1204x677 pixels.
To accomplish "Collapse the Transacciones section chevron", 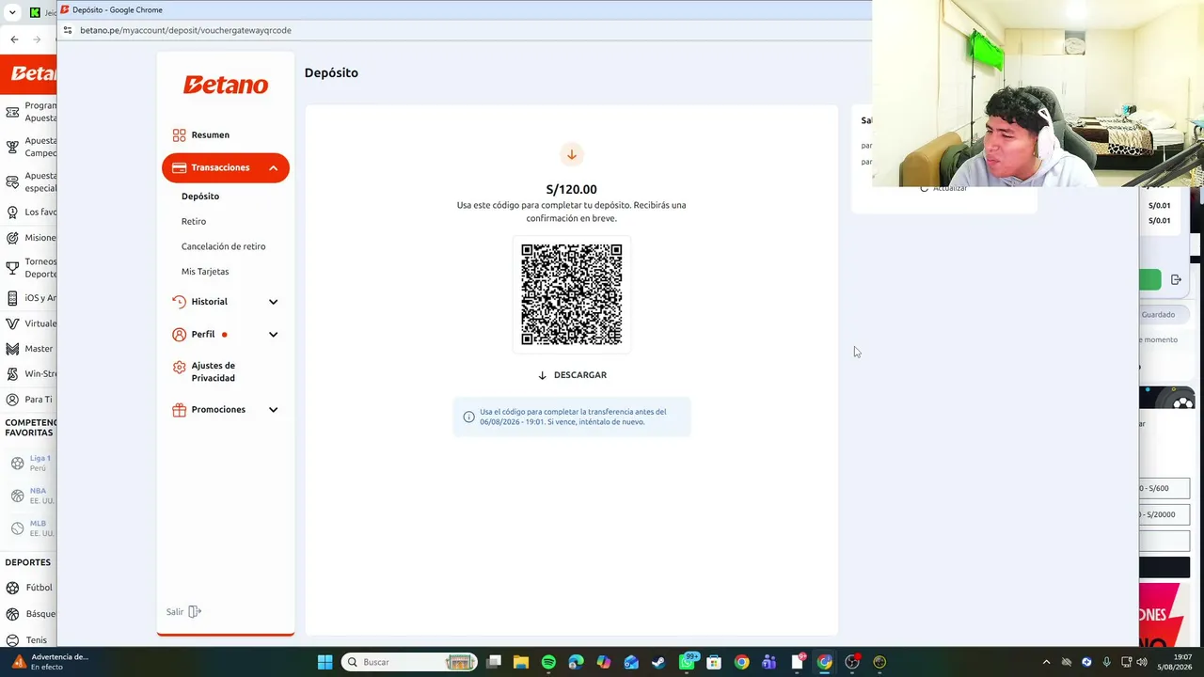I will (x=273, y=168).
